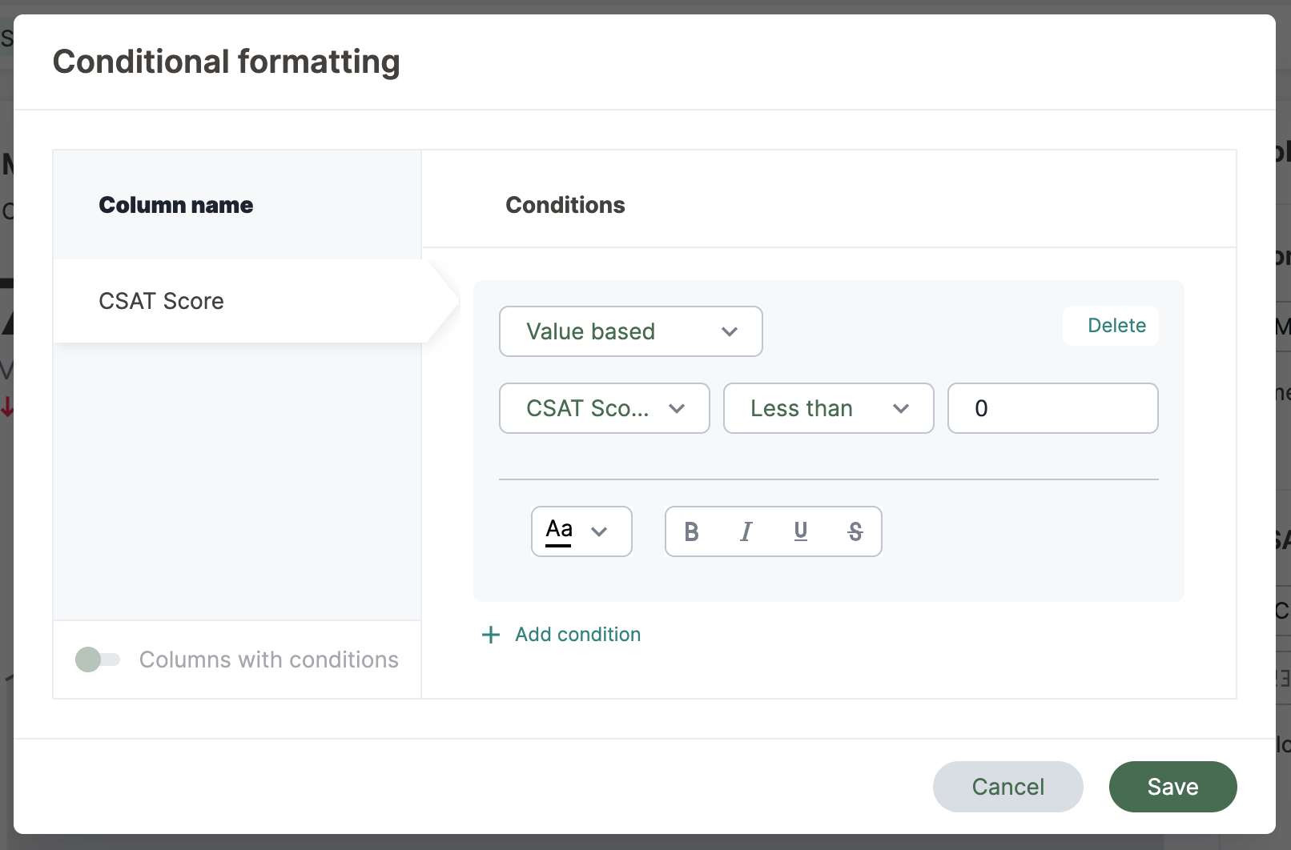Apply strikethrough text formatting

(x=855, y=531)
